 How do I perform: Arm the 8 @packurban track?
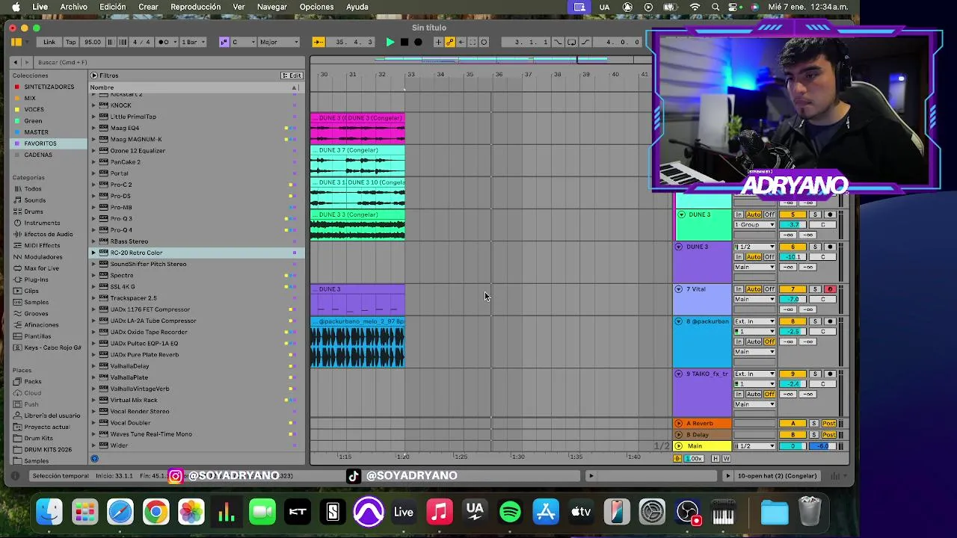(x=829, y=321)
